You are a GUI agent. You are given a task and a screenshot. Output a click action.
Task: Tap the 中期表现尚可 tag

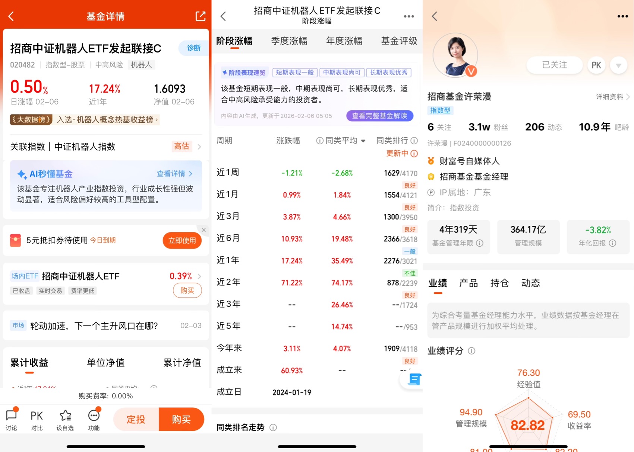[342, 73]
